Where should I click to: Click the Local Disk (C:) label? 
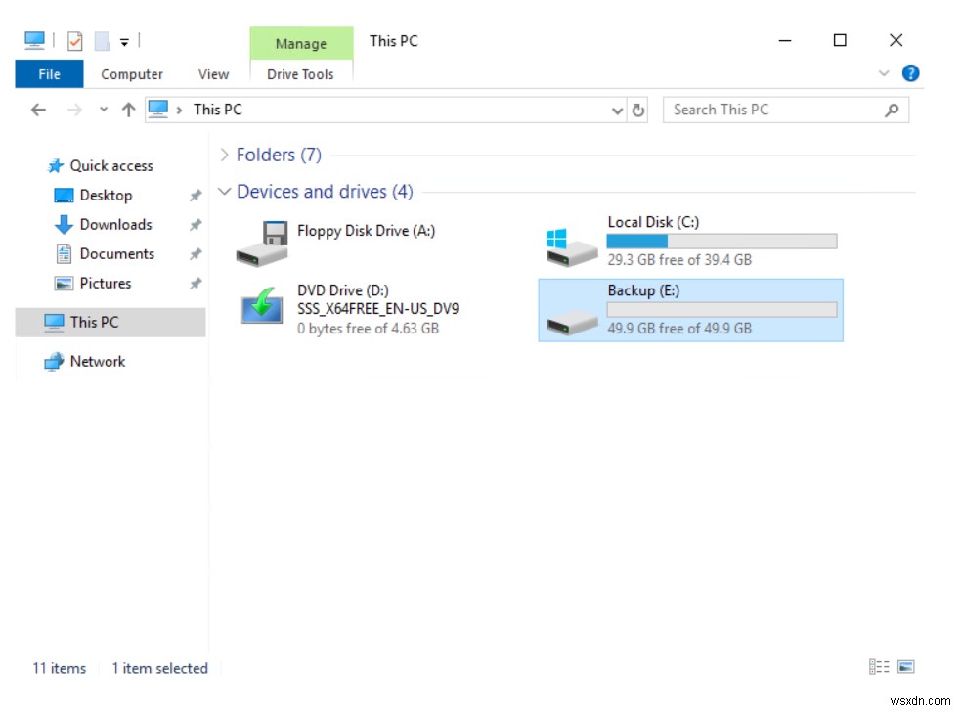click(653, 222)
